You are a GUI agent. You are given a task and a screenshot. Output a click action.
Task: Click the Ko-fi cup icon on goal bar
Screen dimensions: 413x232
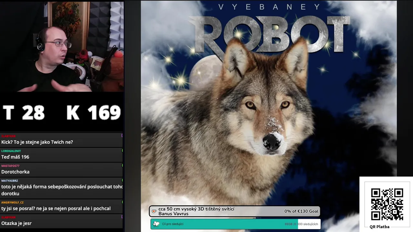click(x=154, y=211)
